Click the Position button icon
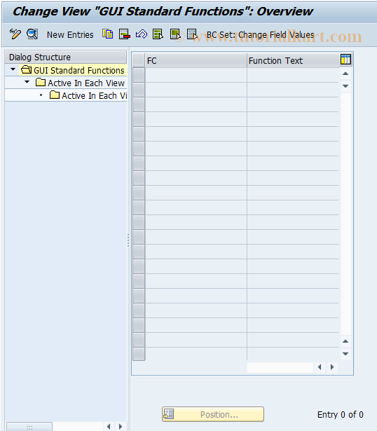Image resolution: width=377 pixels, height=431 pixels. click(x=168, y=414)
